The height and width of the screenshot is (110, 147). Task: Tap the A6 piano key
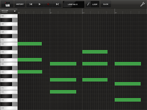click(9, 24)
